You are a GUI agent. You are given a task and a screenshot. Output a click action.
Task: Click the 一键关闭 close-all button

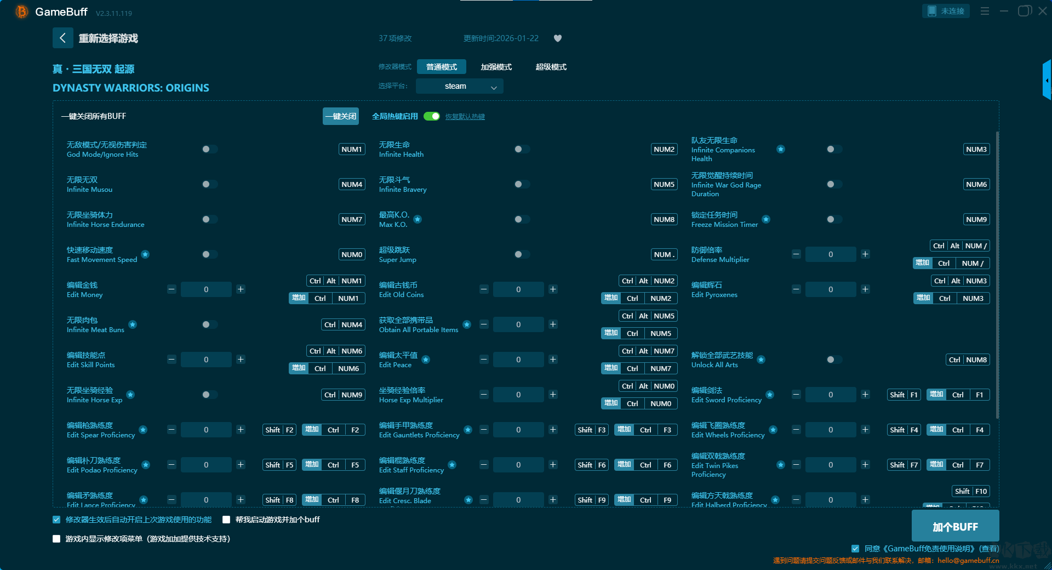[341, 116]
